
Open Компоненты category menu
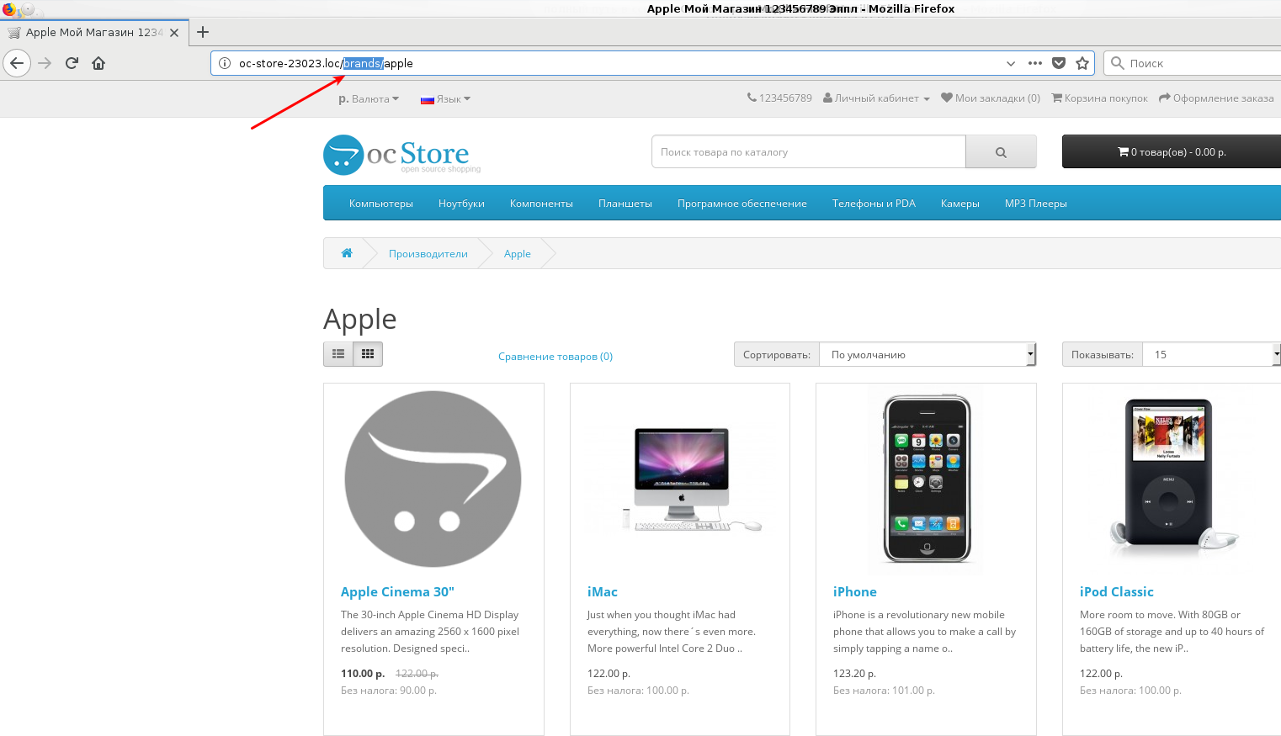click(x=541, y=204)
